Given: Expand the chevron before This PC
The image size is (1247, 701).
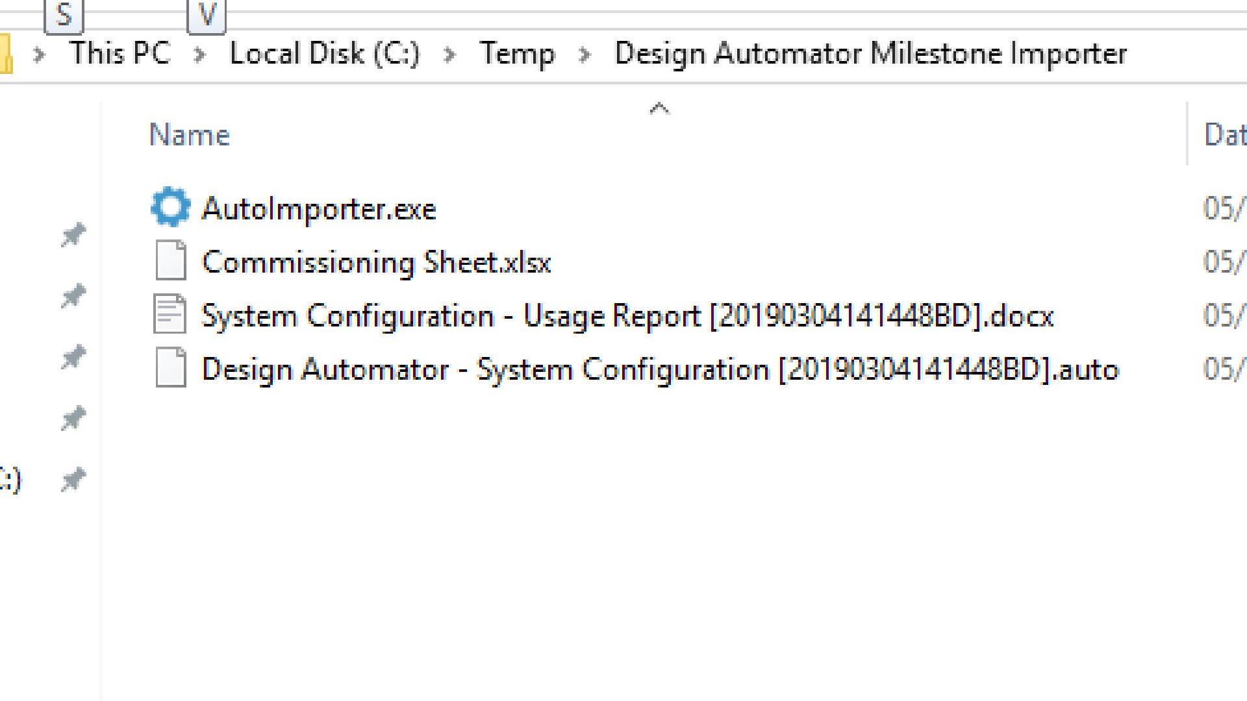Looking at the screenshot, I should click(39, 55).
